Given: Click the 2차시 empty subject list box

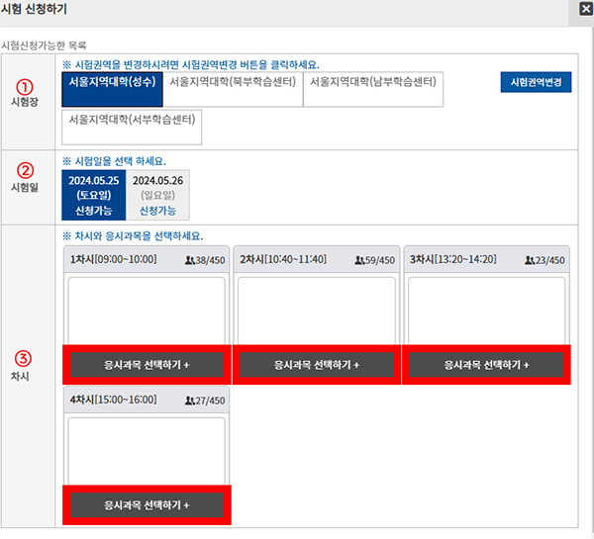Looking at the screenshot, I should [x=317, y=311].
